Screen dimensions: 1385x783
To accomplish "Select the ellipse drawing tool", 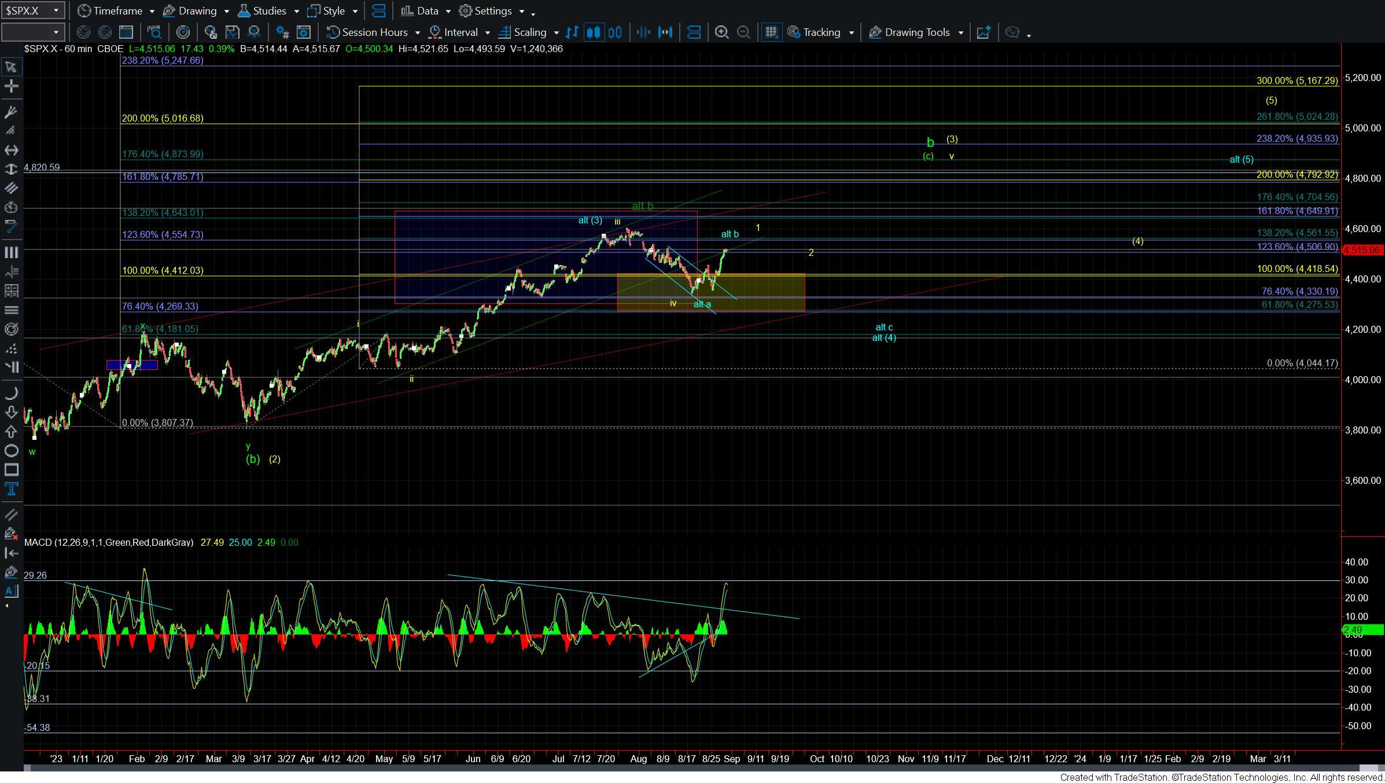I will 11,451.
